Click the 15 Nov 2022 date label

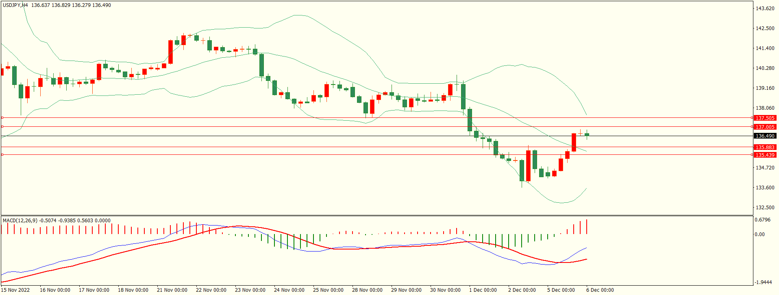click(x=16, y=290)
